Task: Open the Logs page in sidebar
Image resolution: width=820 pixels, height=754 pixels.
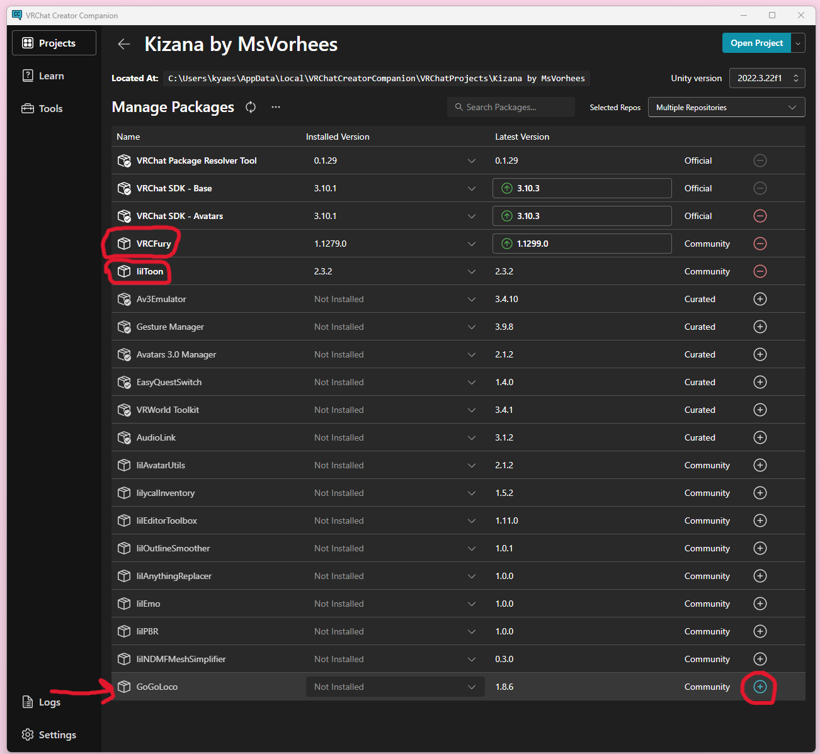Action: pos(54,702)
